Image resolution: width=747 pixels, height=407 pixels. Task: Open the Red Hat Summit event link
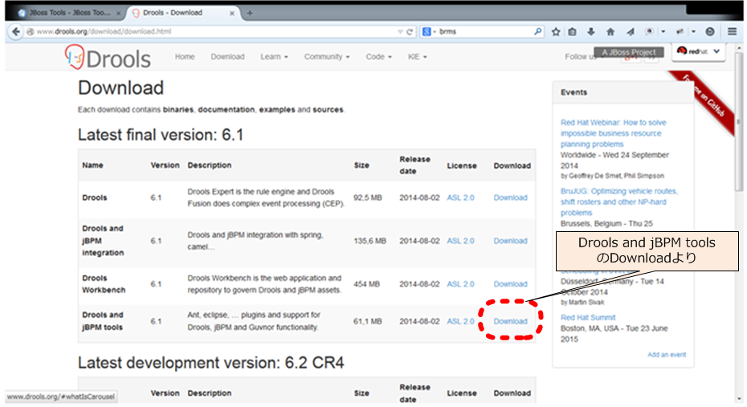(588, 318)
